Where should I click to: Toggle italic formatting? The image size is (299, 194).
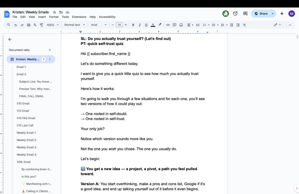(x=139, y=25)
